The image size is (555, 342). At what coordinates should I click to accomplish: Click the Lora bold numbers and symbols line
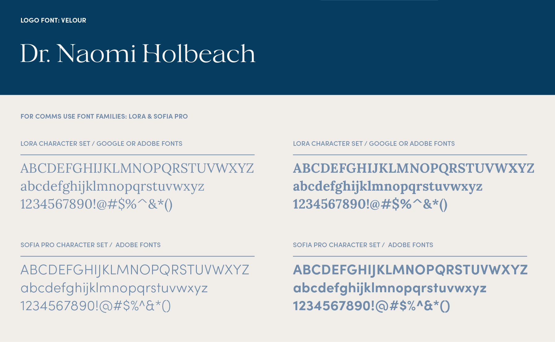pyautogui.click(x=370, y=204)
